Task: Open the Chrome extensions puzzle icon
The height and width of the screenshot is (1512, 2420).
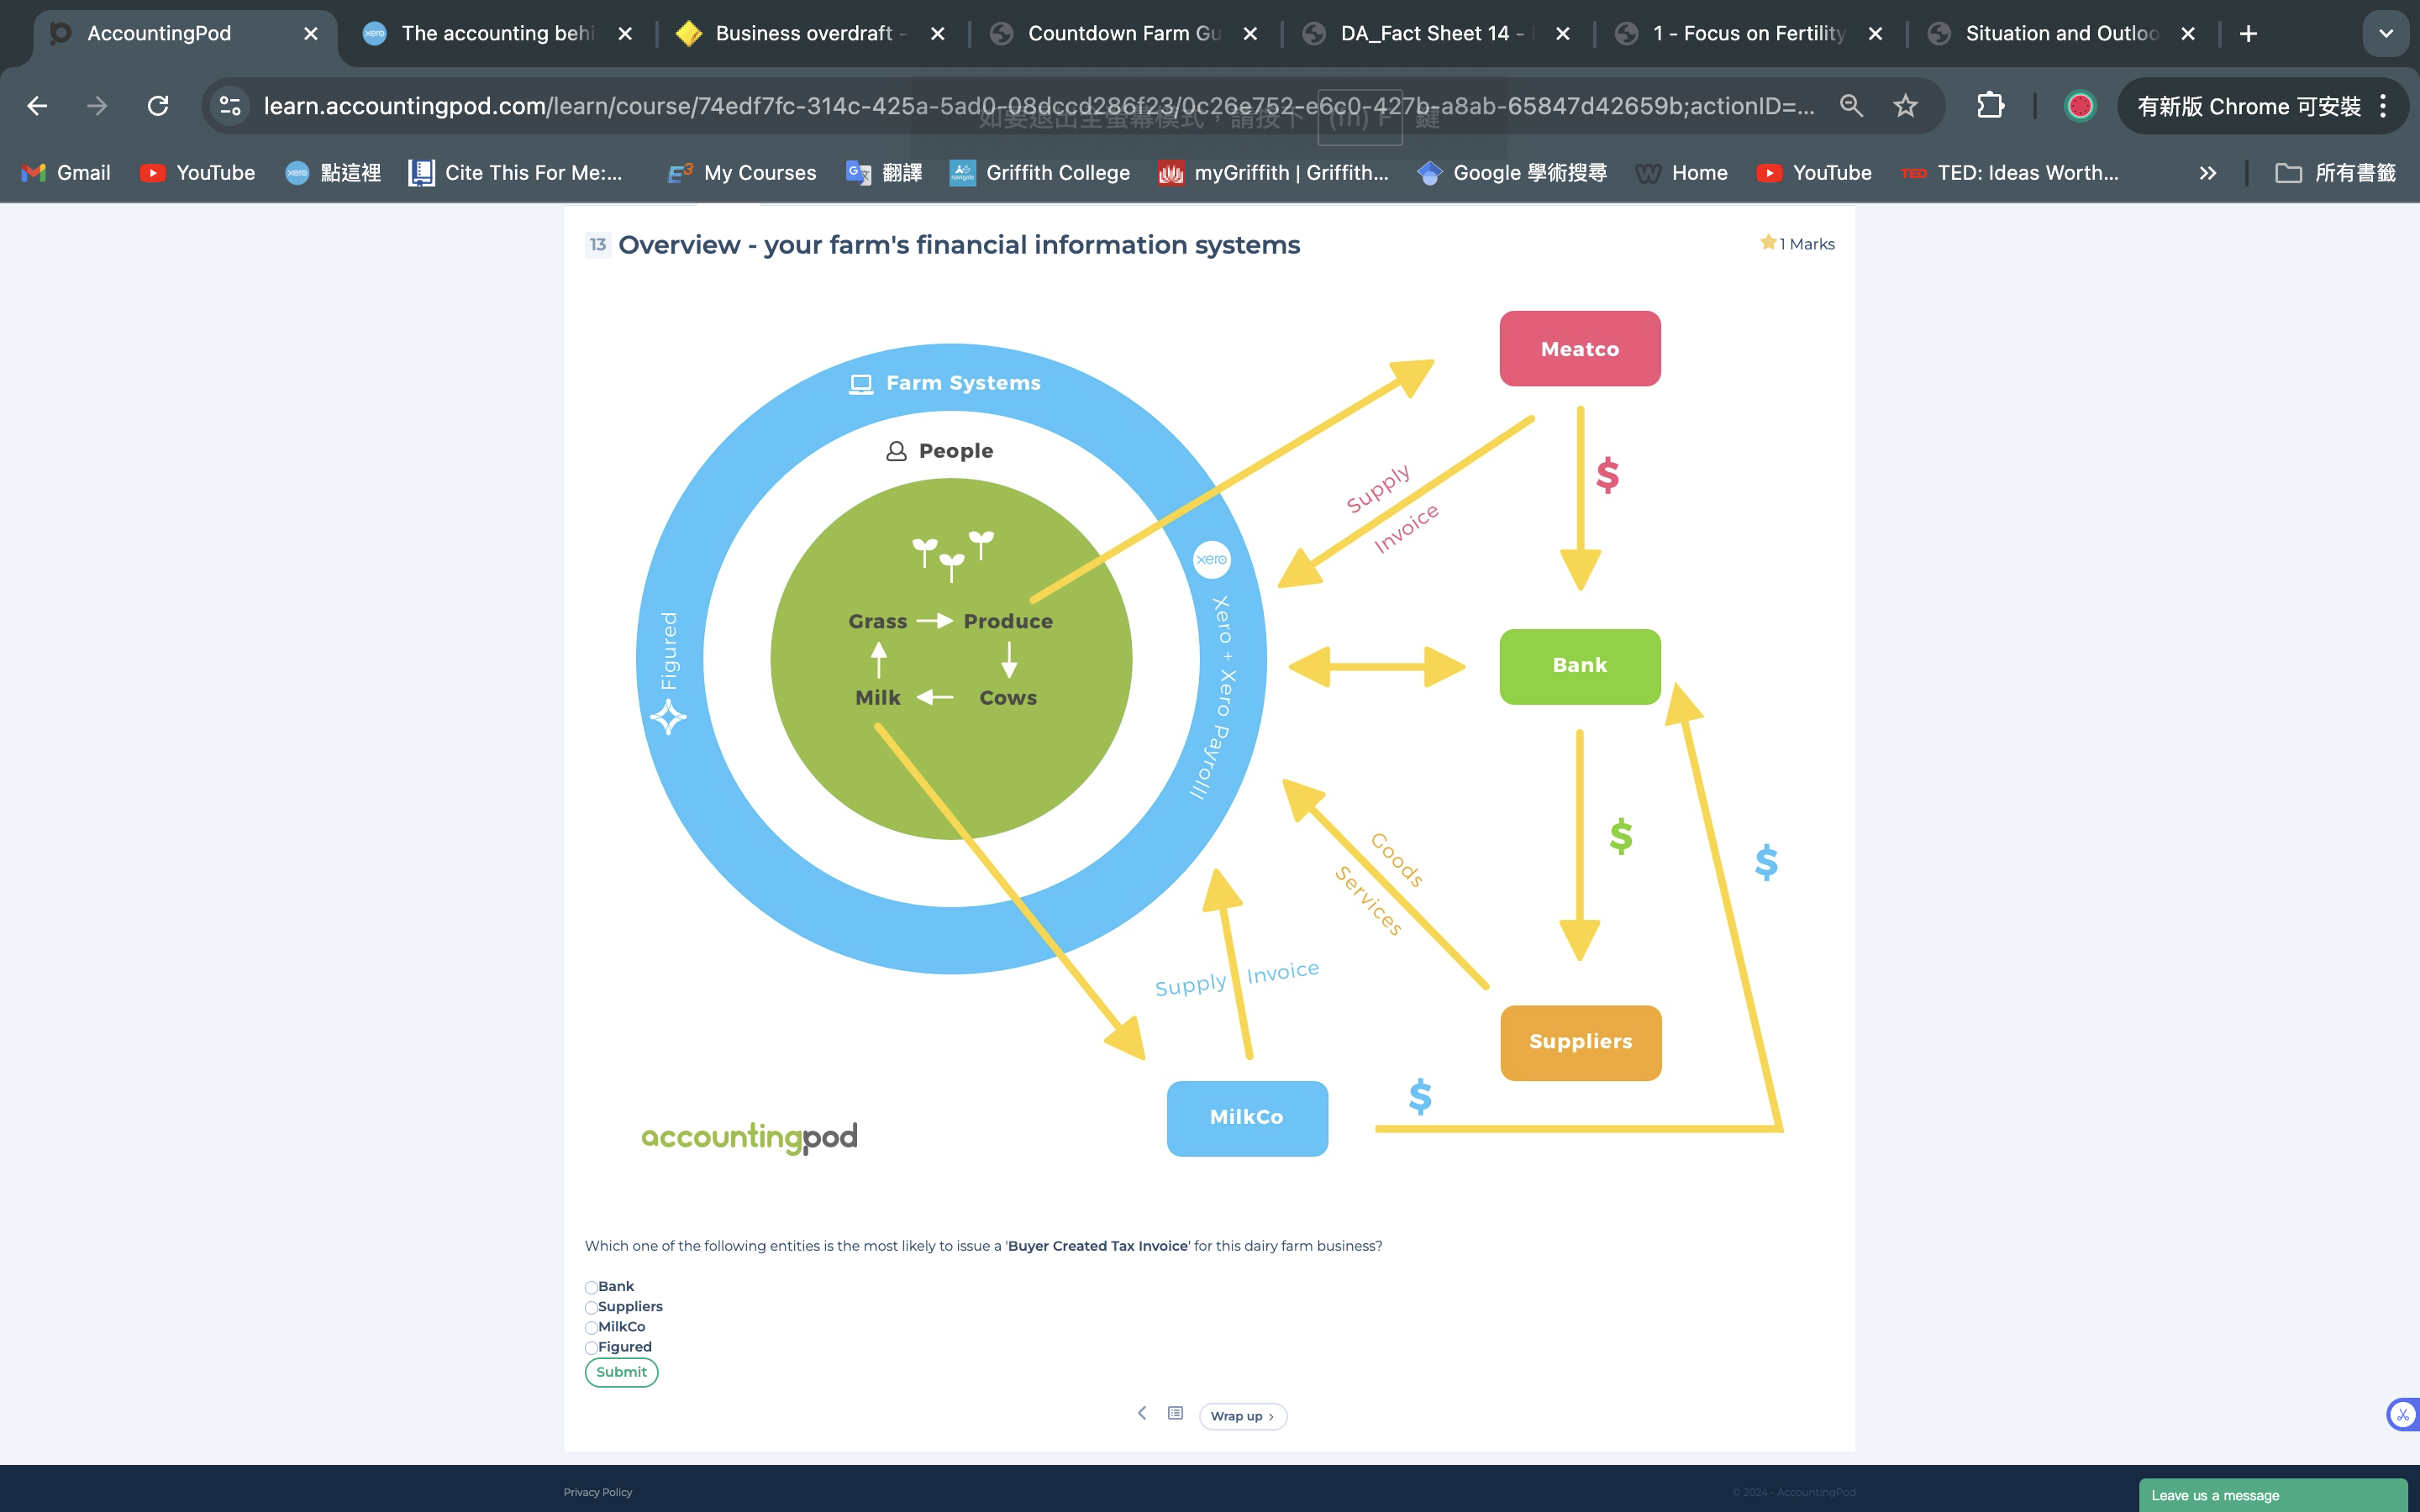Action: pyautogui.click(x=1990, y=106)
